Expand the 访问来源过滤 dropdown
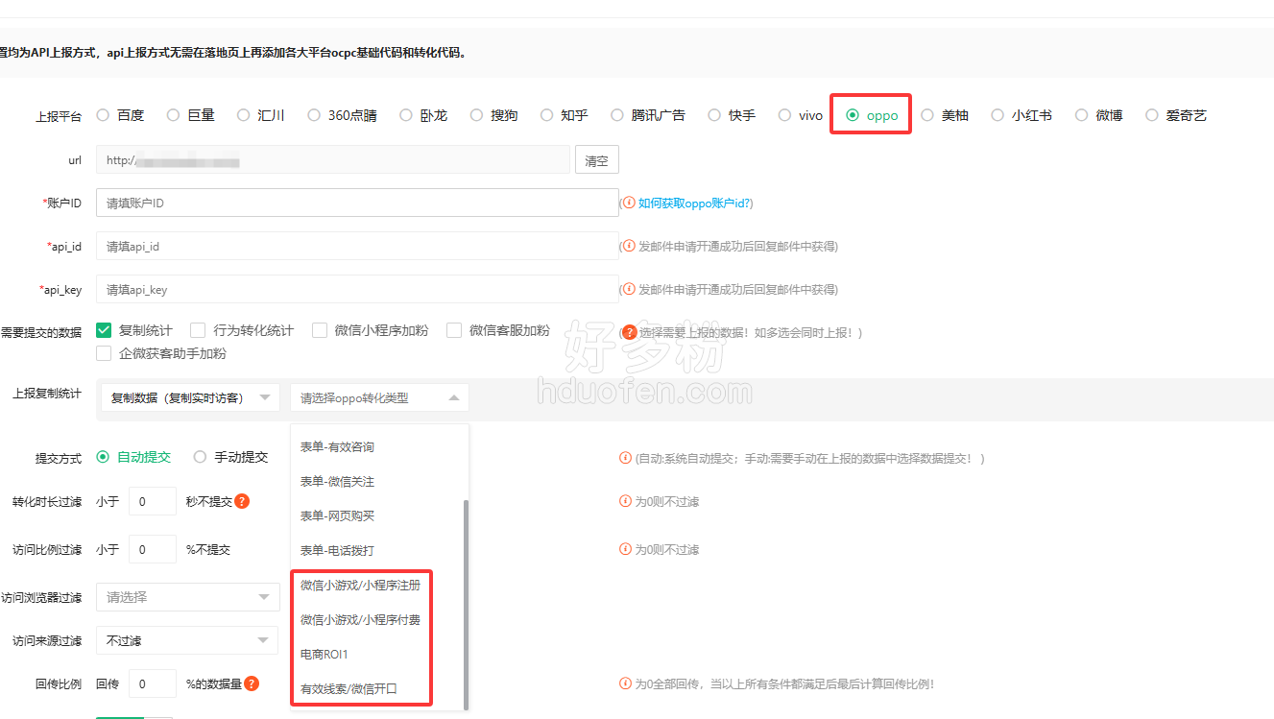 187,640
